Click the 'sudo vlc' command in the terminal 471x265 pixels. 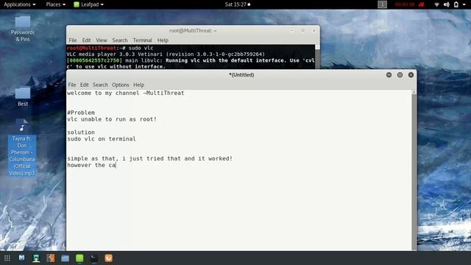(141, 48)
